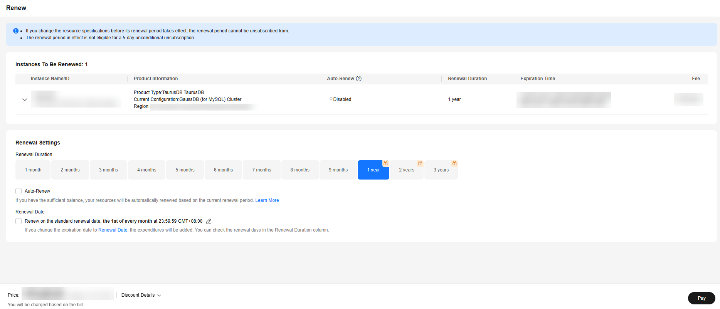Click the Renewal Duration column header
720x309 pixels.
coord(468,79)
